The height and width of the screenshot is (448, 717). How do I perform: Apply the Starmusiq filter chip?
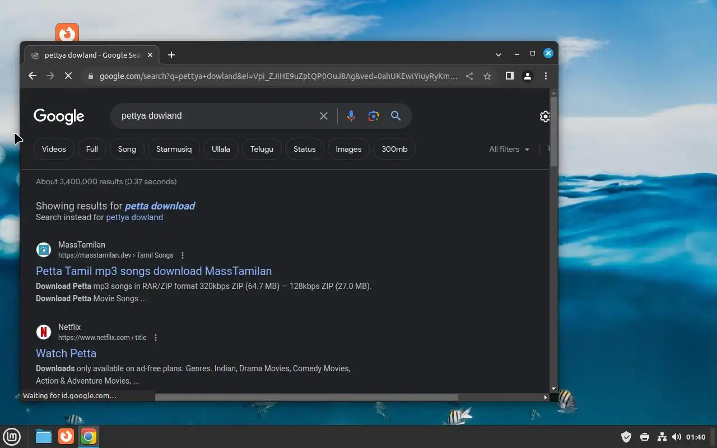point(174,149)
